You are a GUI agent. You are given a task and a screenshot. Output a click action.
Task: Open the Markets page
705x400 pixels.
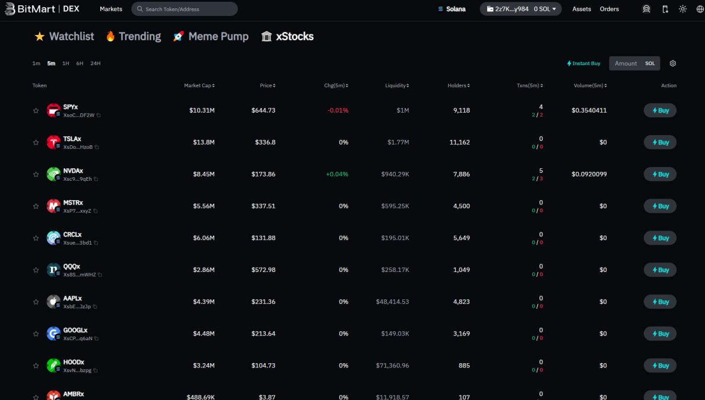click(x=111, y=9)
